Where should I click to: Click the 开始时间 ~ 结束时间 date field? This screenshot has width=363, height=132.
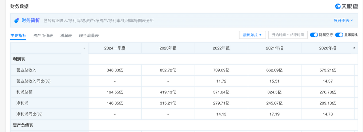288,35
